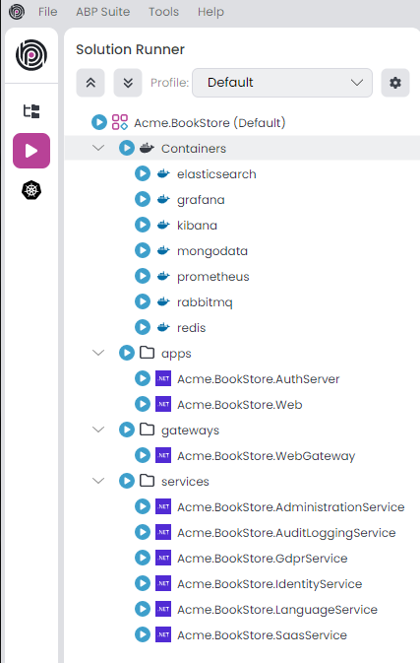
Task: Expand all tree nodes with double-down arrows
Action: (128, 83)
